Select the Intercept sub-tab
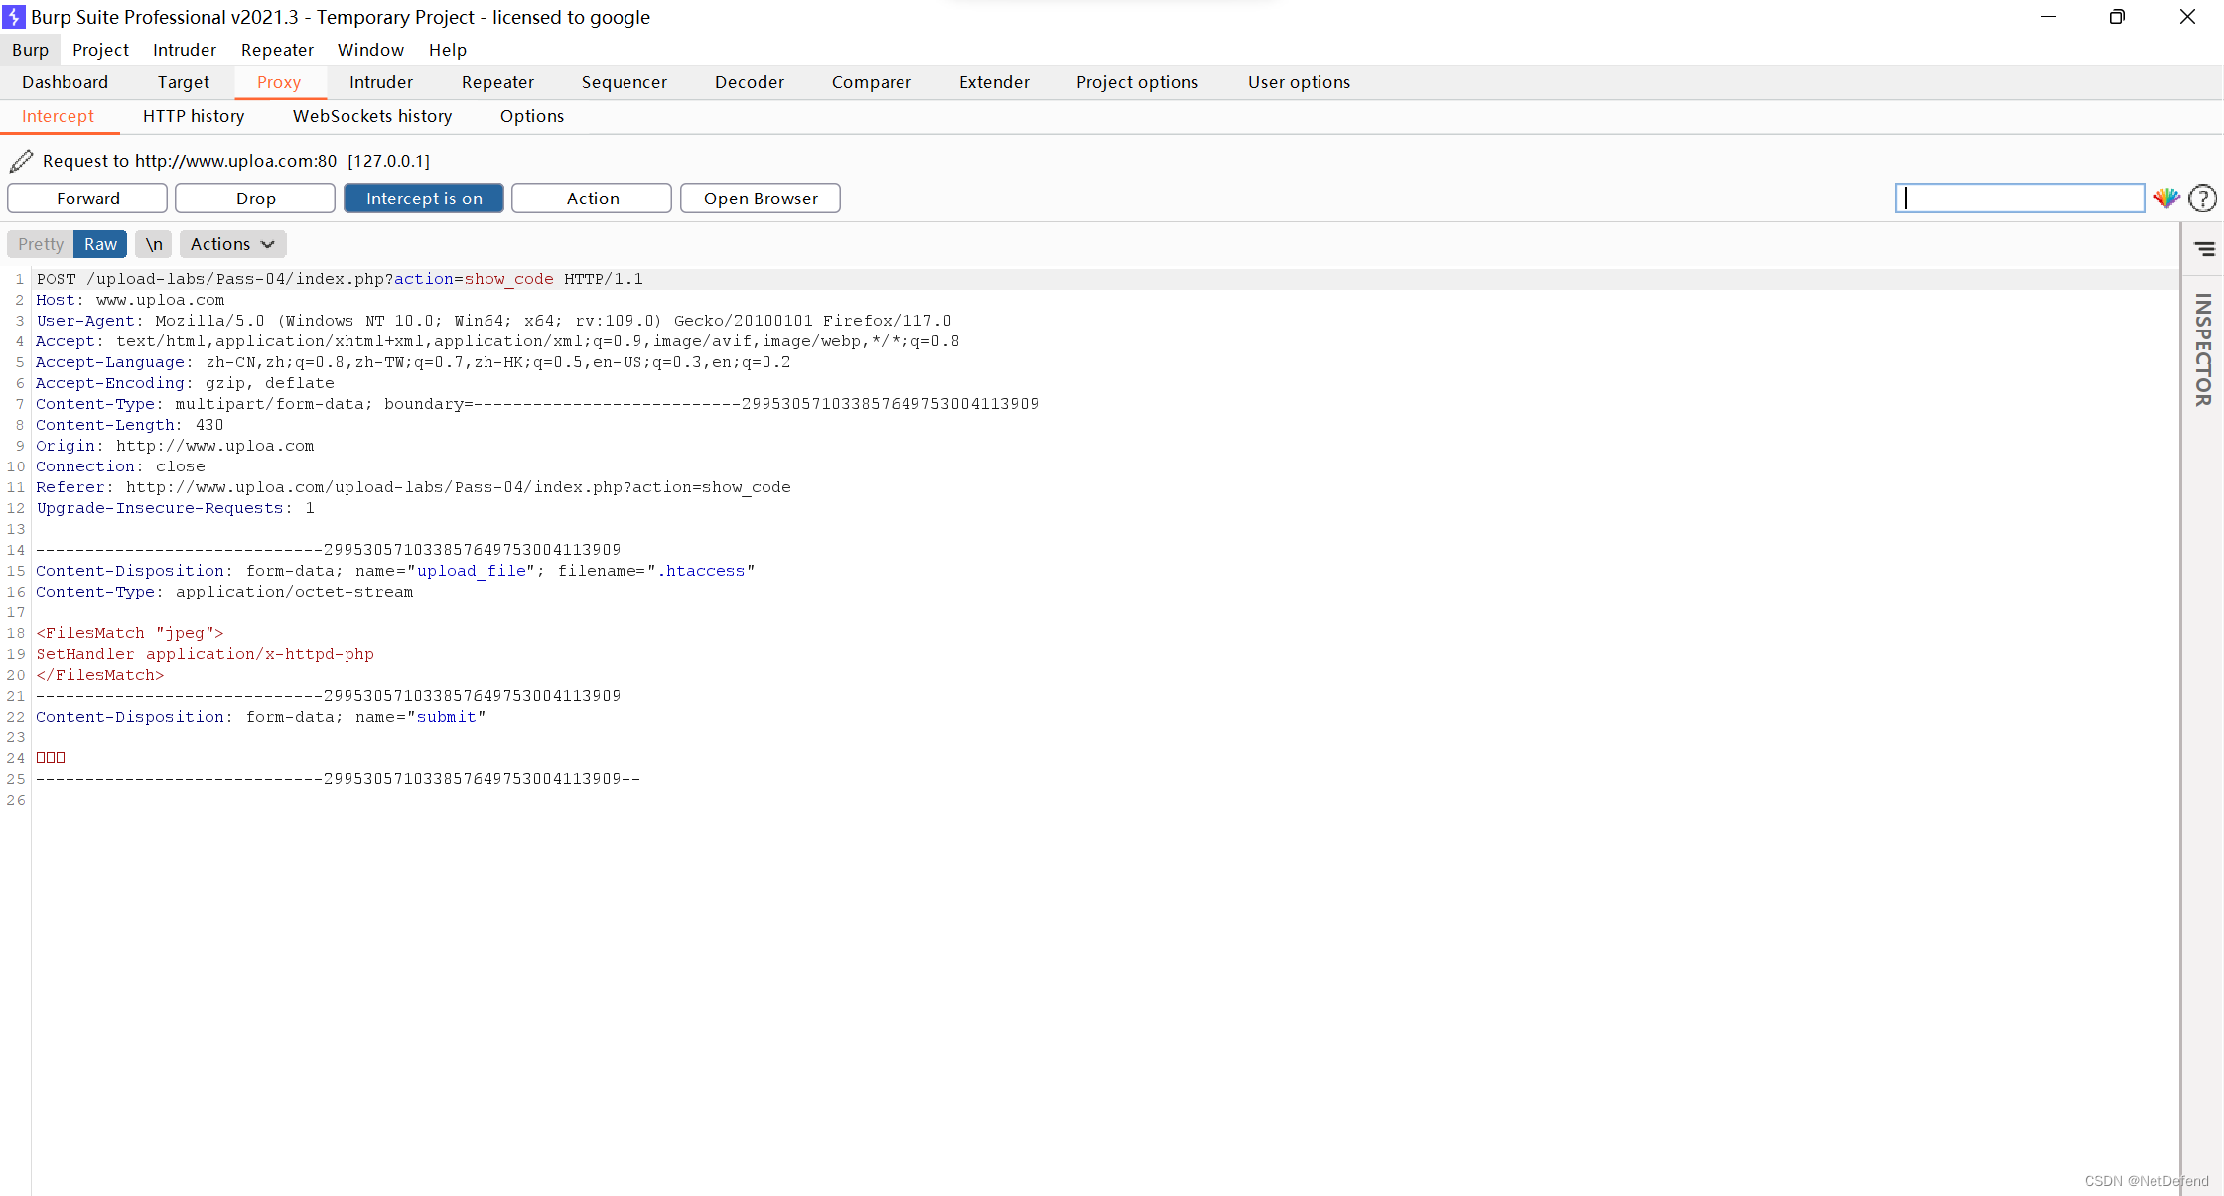This screenshot has height=1196, width=2224. (59, 116)
